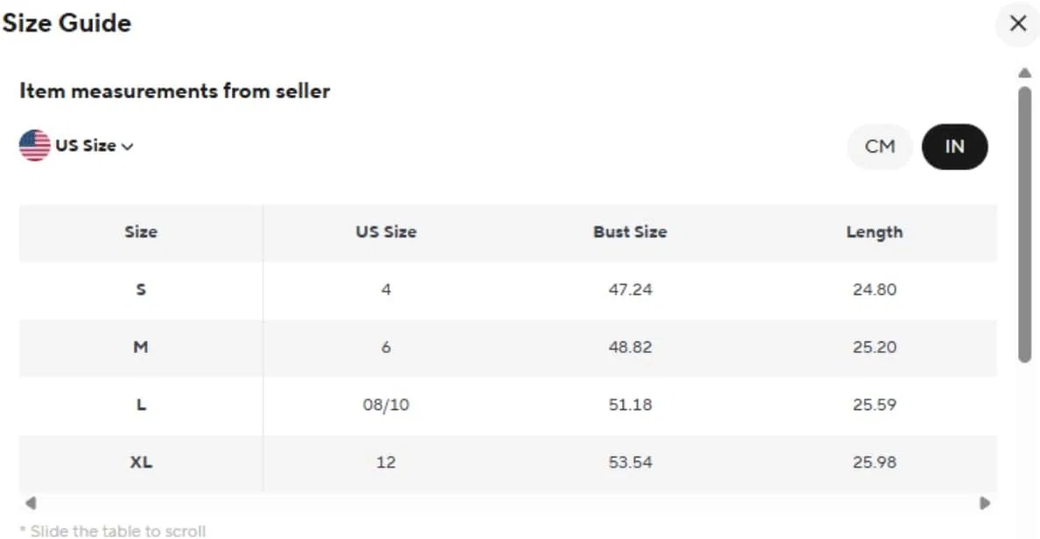Image resolution: width=1040 pixels, height=539 pixels.
Task: Select the S size row
Action: tap(508, 290)
